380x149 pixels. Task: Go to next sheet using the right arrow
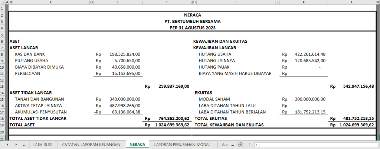coord(16,145)
